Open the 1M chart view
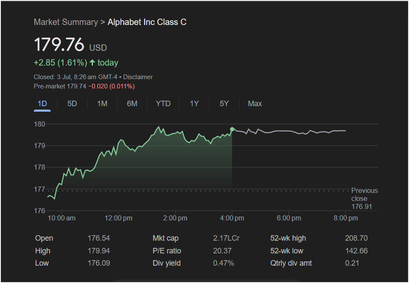The width and height of the screenshot is (409, 283). [x=102, y=104]
